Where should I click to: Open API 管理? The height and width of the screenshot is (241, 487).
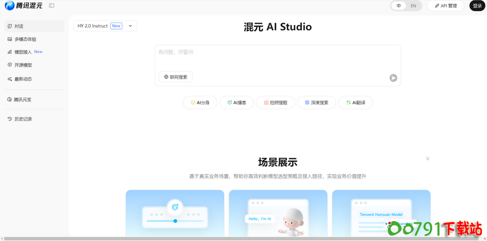click(x=446, y=6)
